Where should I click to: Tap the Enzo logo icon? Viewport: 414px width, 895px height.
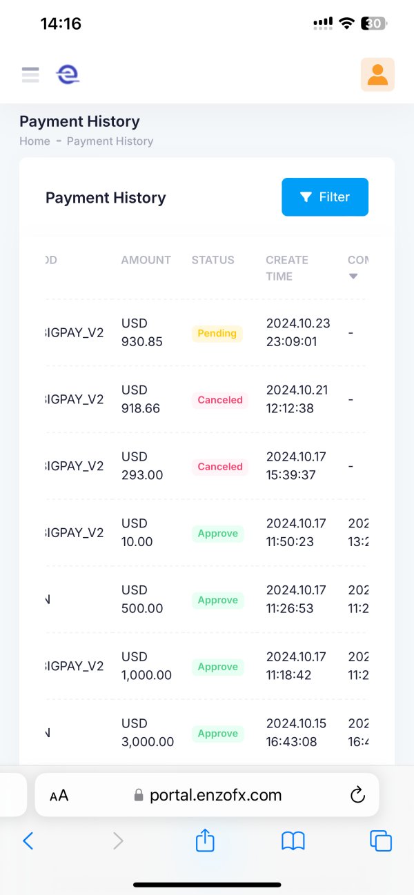point(68,74)
